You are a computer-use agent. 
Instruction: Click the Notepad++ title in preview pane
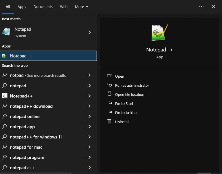pos(159,50)
